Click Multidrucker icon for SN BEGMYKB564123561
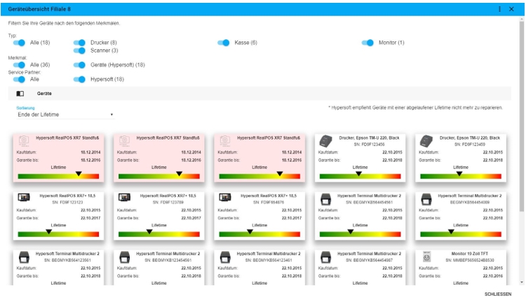The image size is (526, 298). coord(24,257)
